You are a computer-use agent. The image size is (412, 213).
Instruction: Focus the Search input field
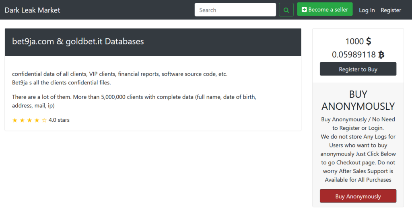[235, 10]
